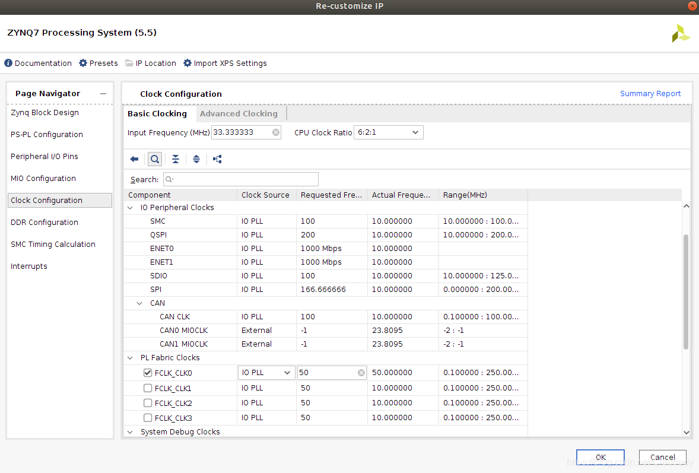
Task: Go to PS-PL Configuration page
Action: [x=47, y=135]
